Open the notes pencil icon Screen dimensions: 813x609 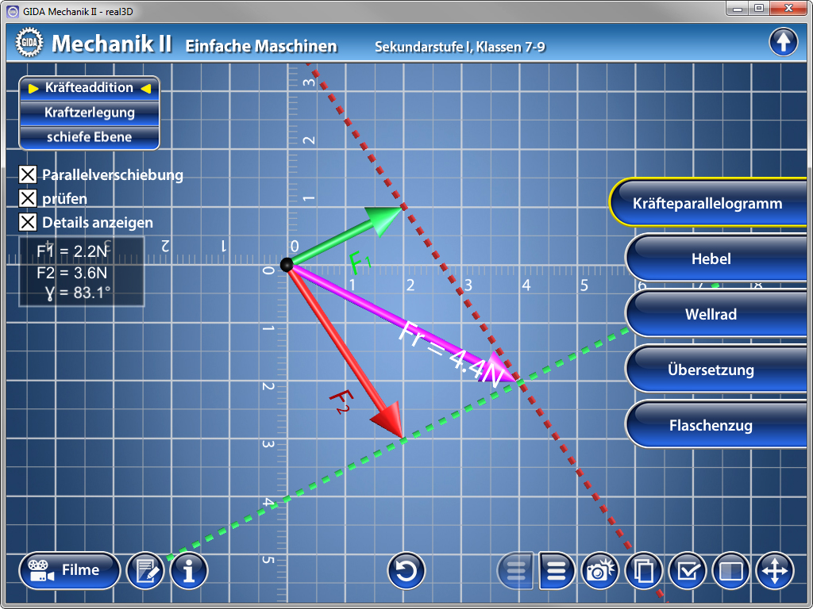pyautogui.click(x=145, y=571)
